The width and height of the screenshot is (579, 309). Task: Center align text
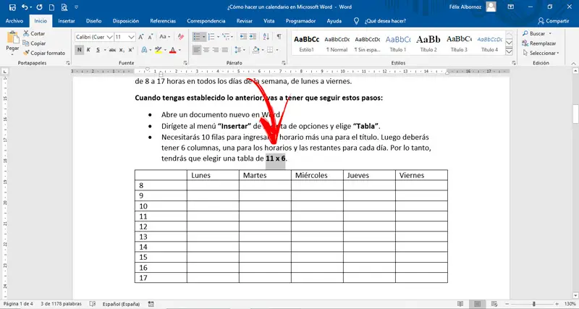click(x=206, y=50)
